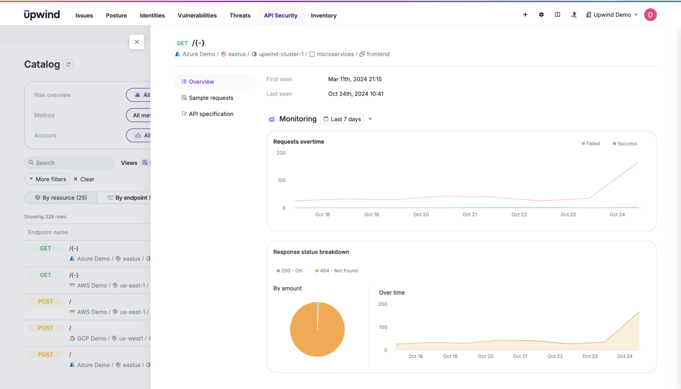Click the skier onboarding icon in header

(x=574, y=15)
